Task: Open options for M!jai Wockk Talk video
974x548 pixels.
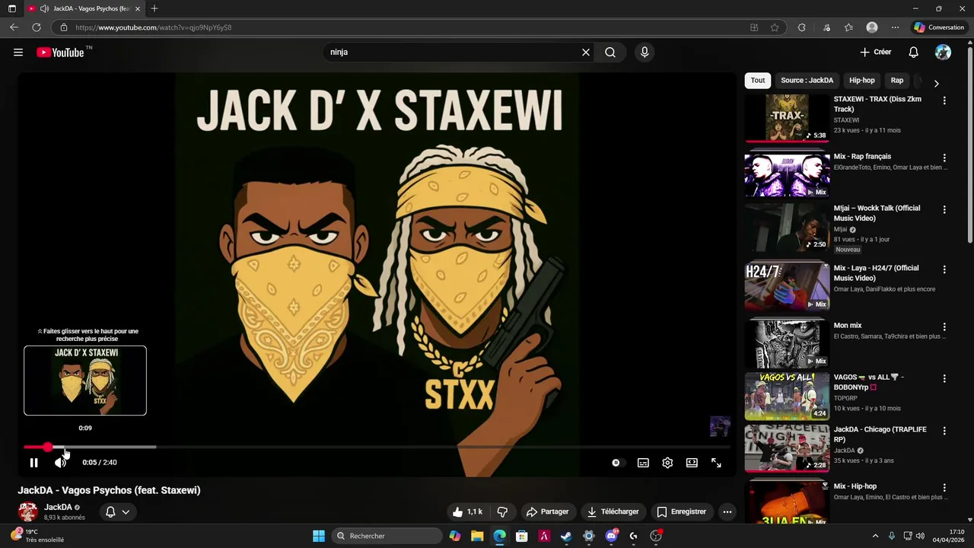Action: click(944, 209)
